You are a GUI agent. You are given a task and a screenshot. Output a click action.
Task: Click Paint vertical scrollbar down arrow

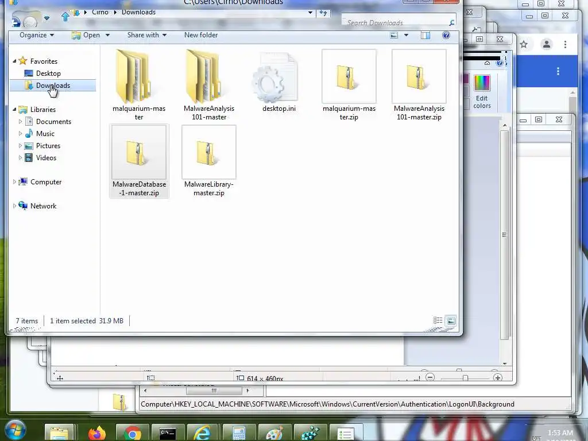505,363
